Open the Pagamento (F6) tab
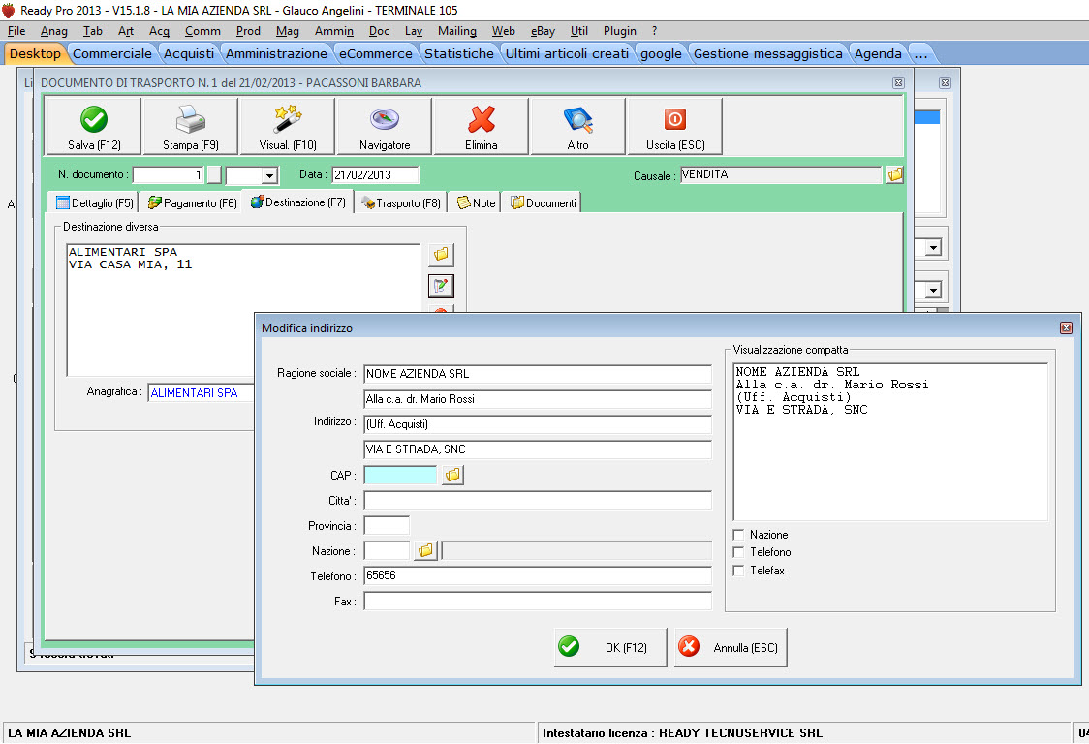Screen dimensions: 1089x744 click(x=192, y=203)
